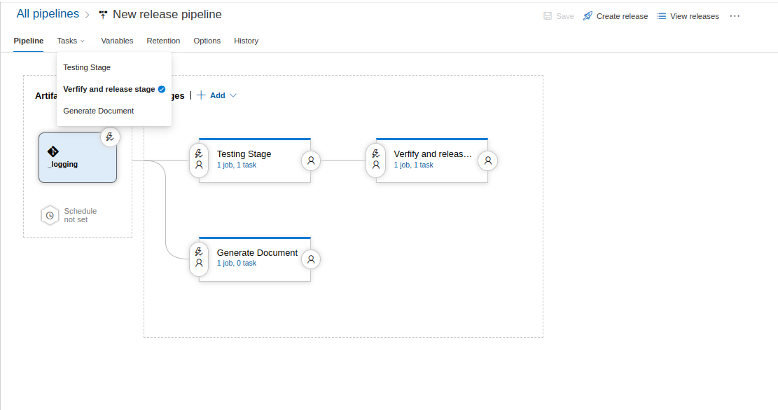Image resolution: width=778 pixels, height=410 pixels.
Task: Open post-deployment conditions for Verify and release stage
Action: [488, 160]
